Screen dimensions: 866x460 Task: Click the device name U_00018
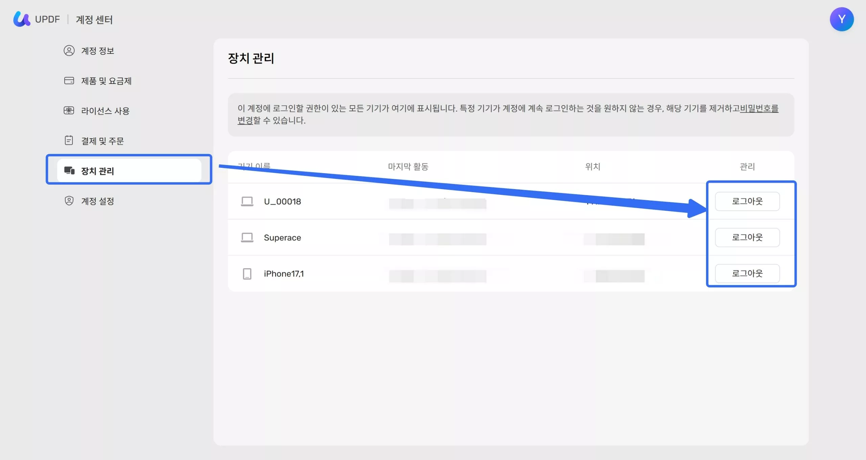tap(282, 202)
